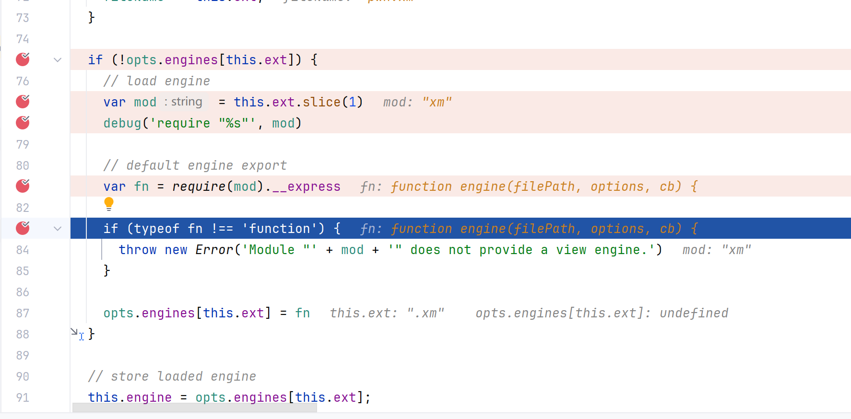Click the Error constructor in throw statement
The height and width of the screenshot is (419, 851).
tap(214, 250)
